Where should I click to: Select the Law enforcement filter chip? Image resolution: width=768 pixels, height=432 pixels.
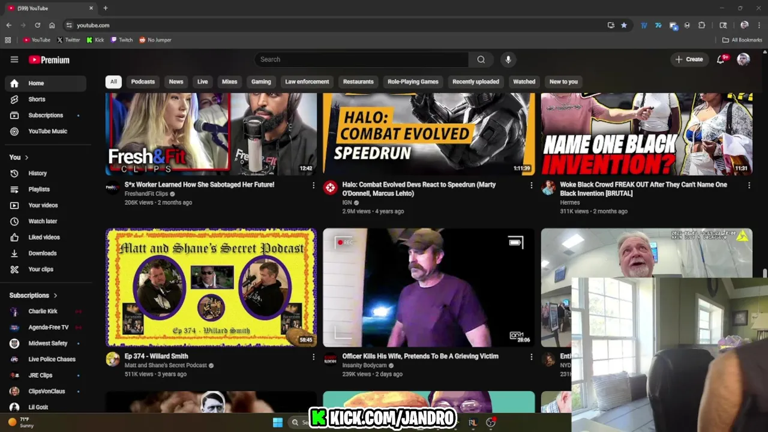click(x=307, y=82)
